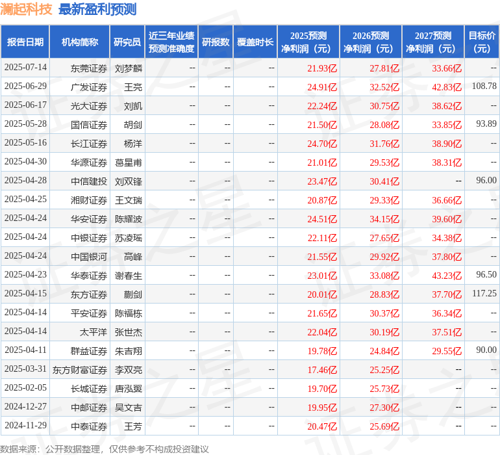Screen dimensions: 500x455
Task: Click the 43.23亿 forecast for 华泰证券
Action: pos(447,276)
